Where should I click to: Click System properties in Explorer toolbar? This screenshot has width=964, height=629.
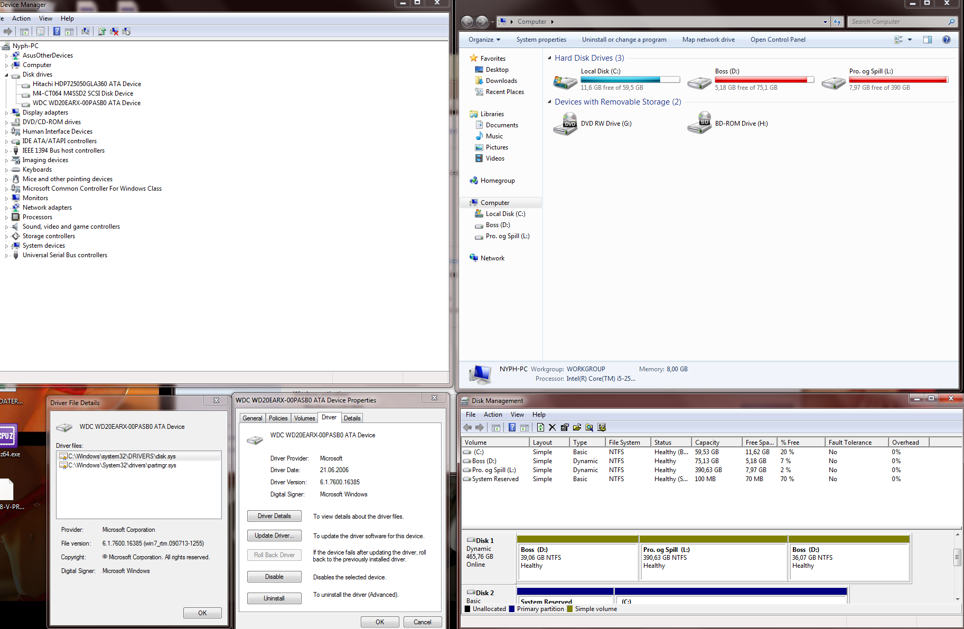coord(541,40)
